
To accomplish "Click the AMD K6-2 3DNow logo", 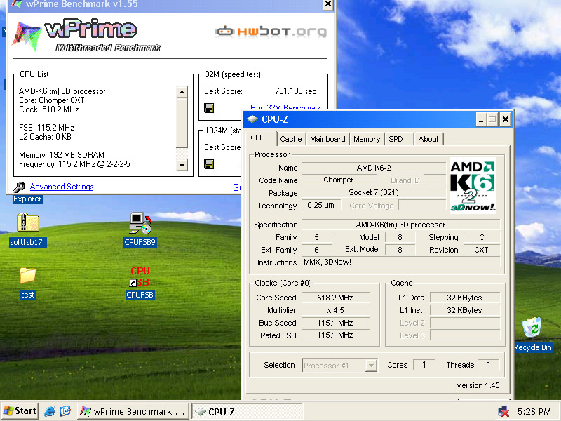I will (x=473, y=186).
